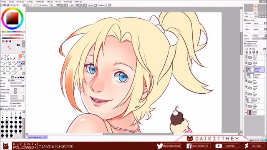Choose the Water brush tool
Screen dimensions: 267x150
pos(19,63)
